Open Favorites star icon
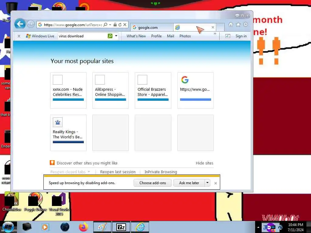The image size is (311, 233). [x=238, y=24]
